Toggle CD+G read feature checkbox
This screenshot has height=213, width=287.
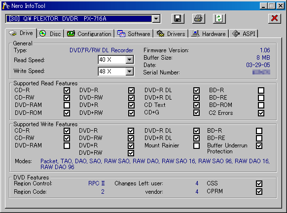point(196,113)
